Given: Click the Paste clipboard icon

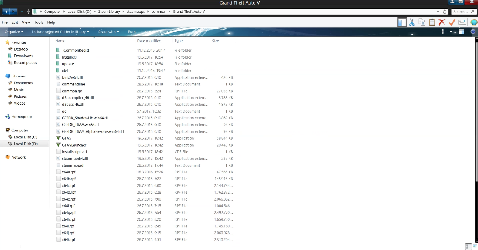Looking at the screenshot, I should pyautogui.click(x=432, y=22).
